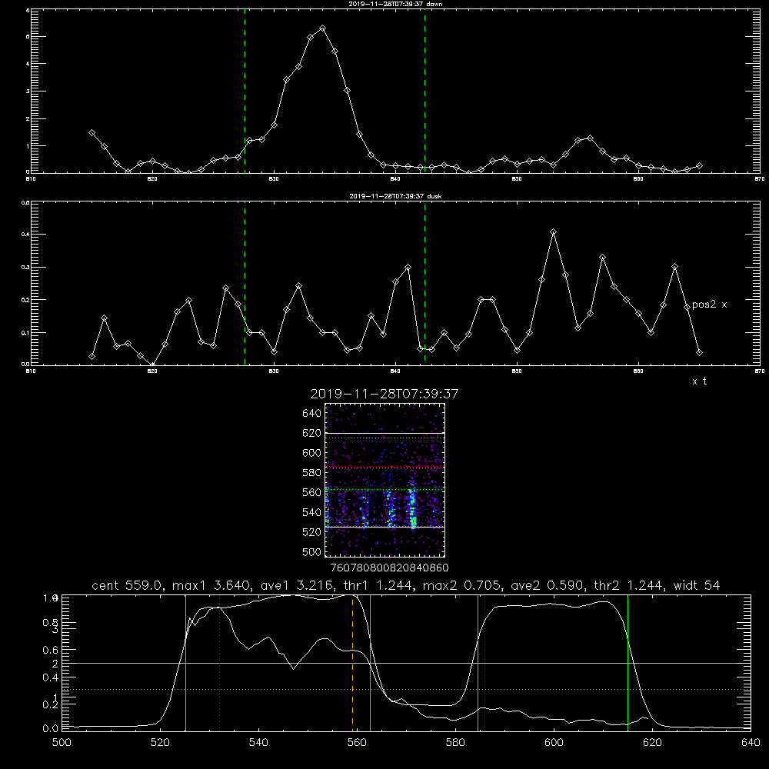Click the '540' x-axis label of bottom plot

[x=258, y=743]
